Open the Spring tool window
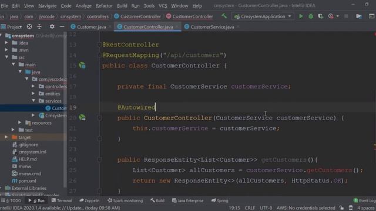Viewport: 376px width, 211px height. 220,200
